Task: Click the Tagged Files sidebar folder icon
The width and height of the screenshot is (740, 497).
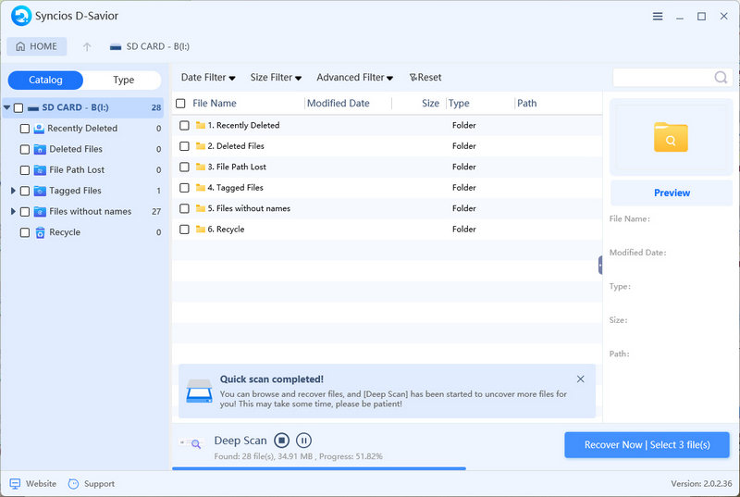Action: point(40,192)
